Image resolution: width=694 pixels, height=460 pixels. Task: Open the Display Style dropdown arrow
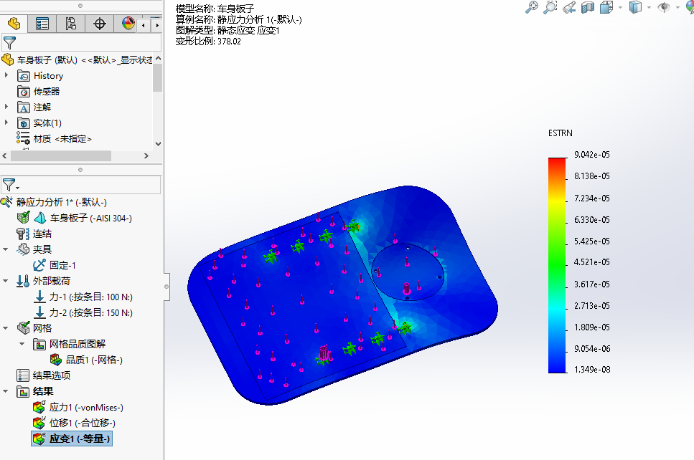tap(649, 7)
